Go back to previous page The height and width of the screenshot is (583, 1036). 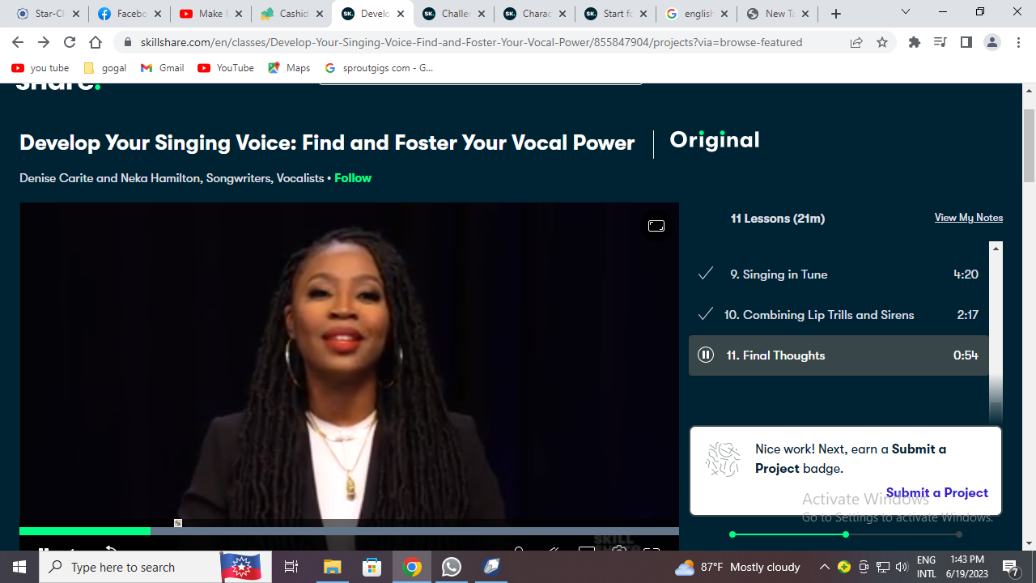[x=18, y=42]
